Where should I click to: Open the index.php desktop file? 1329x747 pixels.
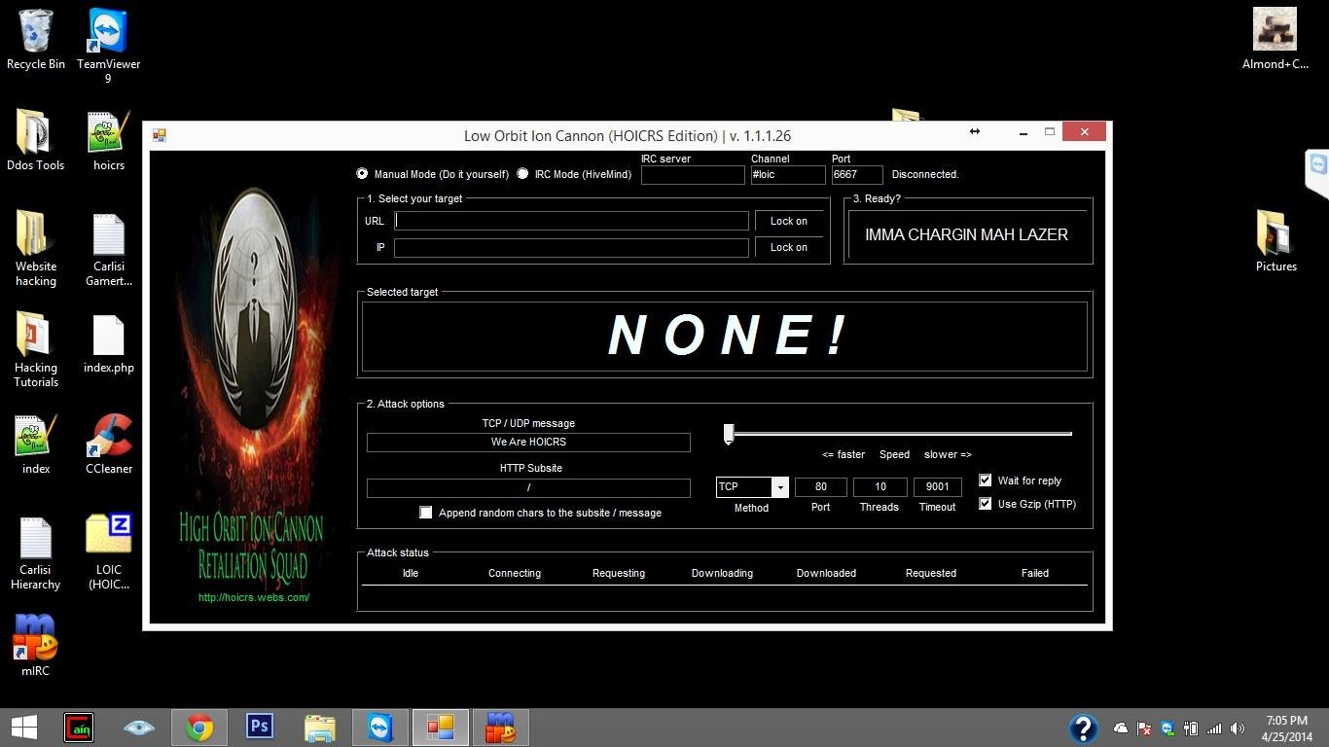[109, 343]
